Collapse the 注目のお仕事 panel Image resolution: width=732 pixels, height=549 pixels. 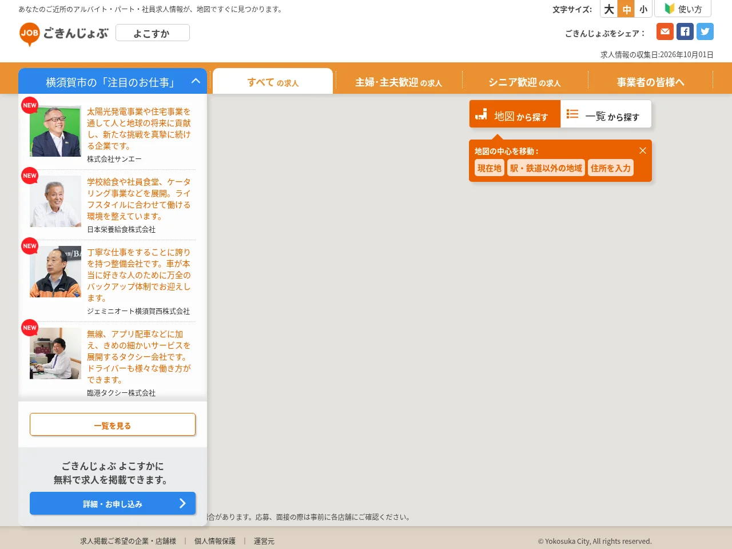coord(196,81)
